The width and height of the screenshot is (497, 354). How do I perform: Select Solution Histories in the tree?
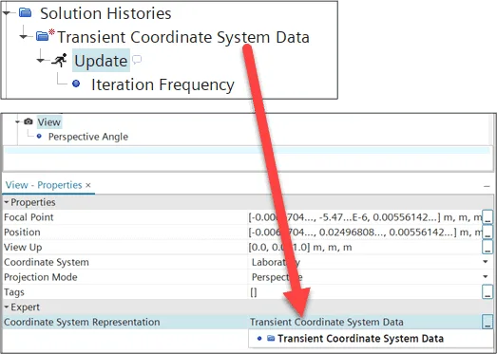click(105, 13)
